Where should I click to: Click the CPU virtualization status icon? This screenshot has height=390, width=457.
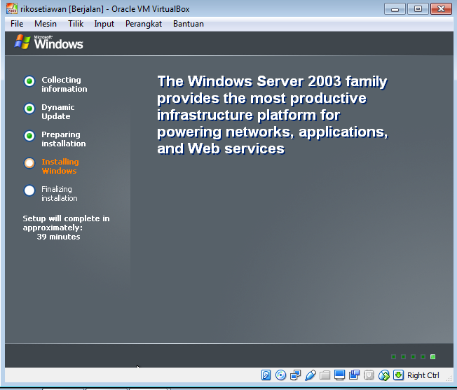[x=369, y=375]
